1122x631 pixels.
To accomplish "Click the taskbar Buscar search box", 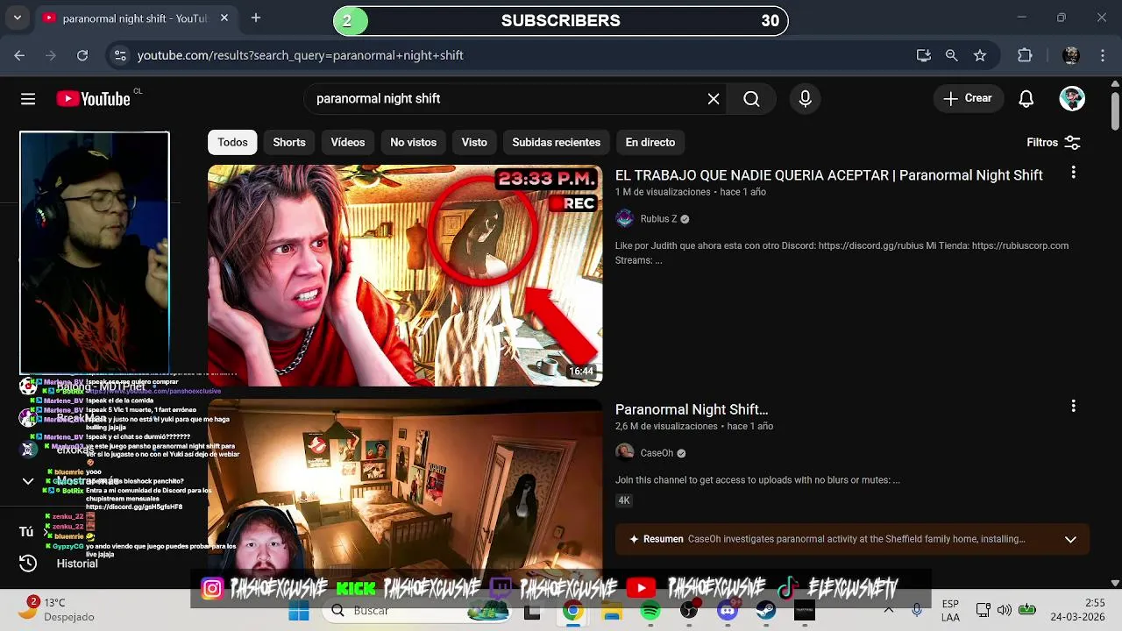I will pos(416,611).
